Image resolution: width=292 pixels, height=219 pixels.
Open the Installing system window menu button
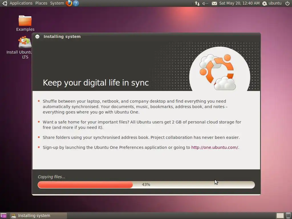click(x=37, y=36)
